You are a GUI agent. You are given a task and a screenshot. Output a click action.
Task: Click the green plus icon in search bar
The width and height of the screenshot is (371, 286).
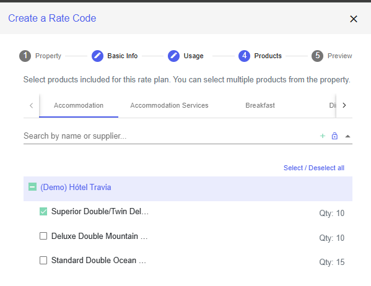pos(323,136)
